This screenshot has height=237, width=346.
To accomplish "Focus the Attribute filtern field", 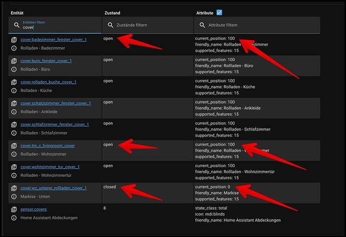I will coord(257,25).
